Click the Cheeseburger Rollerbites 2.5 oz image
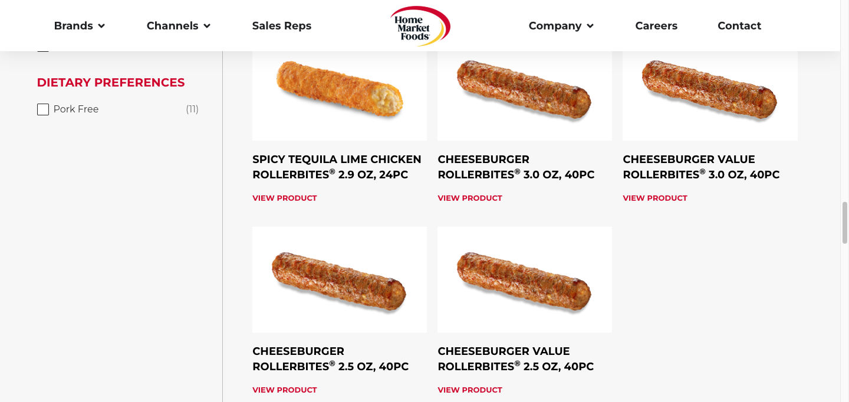The width and height of the screenshot is (849, 402). 340,280
